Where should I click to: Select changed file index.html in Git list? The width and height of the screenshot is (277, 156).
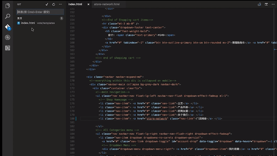click(x=40, y=23)
